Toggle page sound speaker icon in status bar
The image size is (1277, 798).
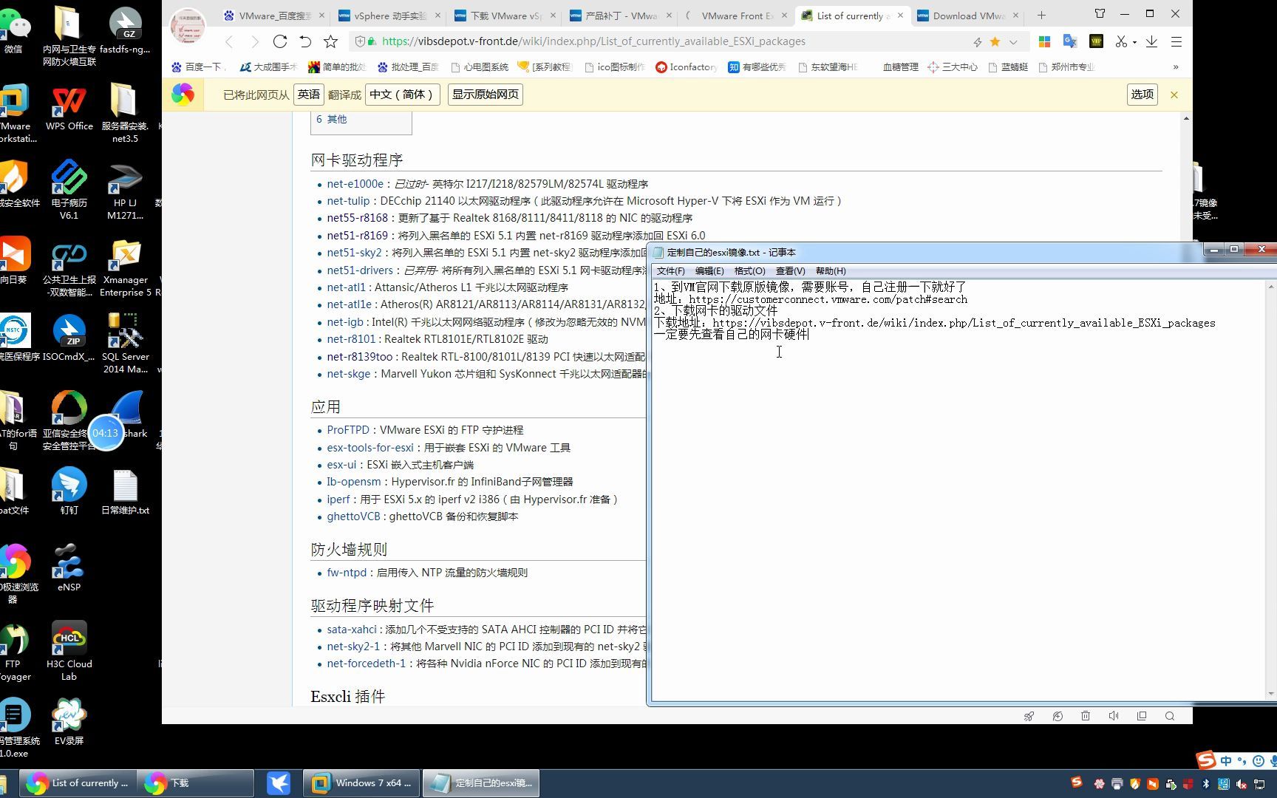pos(1114,716)
